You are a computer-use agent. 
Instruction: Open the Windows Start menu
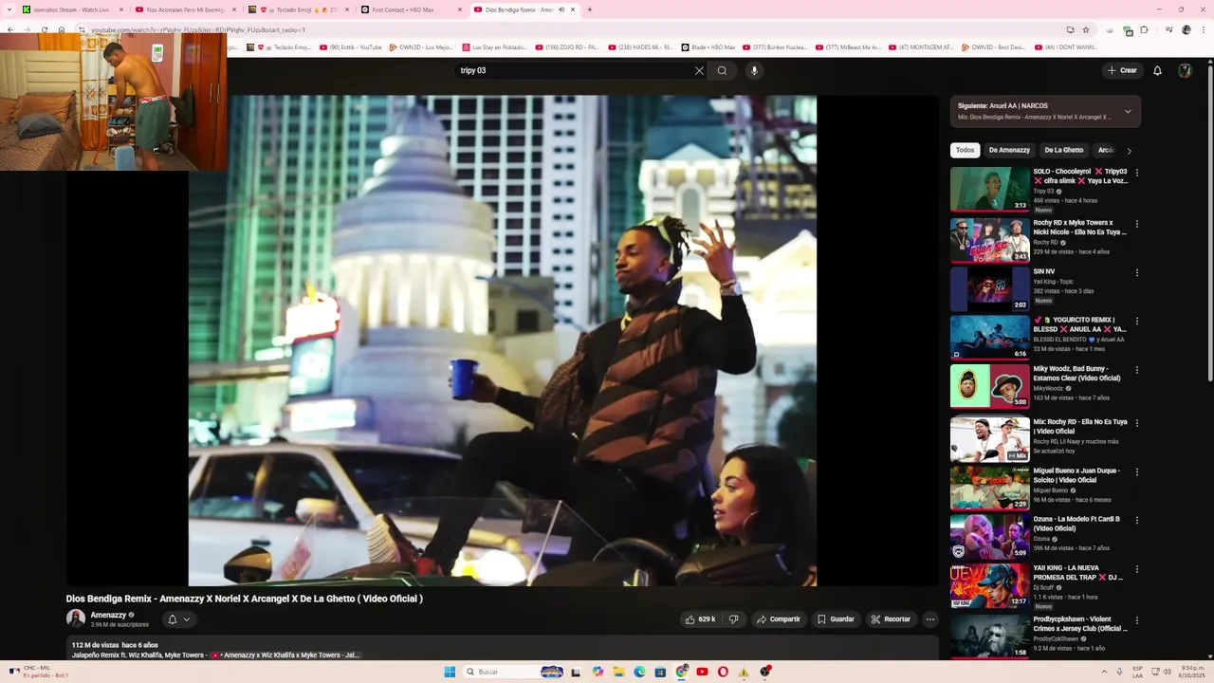[x=450, y=672]
